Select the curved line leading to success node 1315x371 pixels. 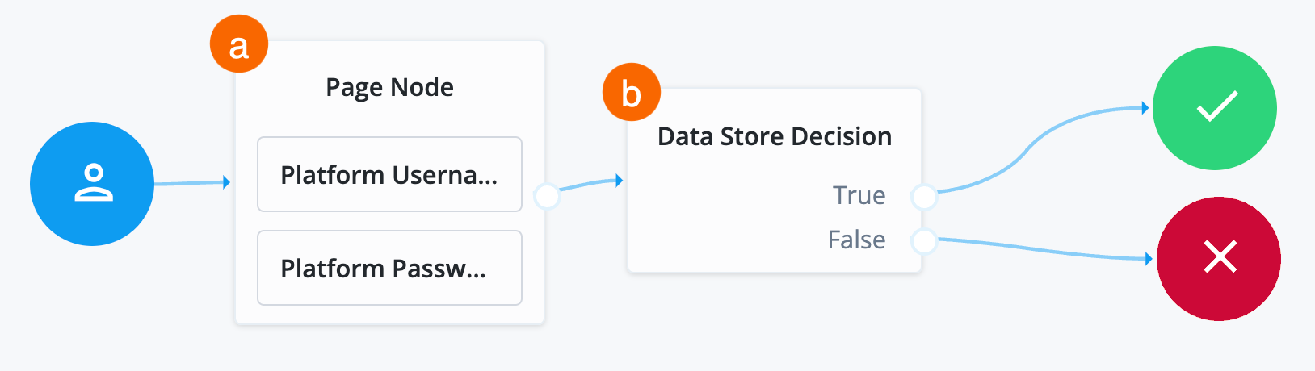point(1026,151)
